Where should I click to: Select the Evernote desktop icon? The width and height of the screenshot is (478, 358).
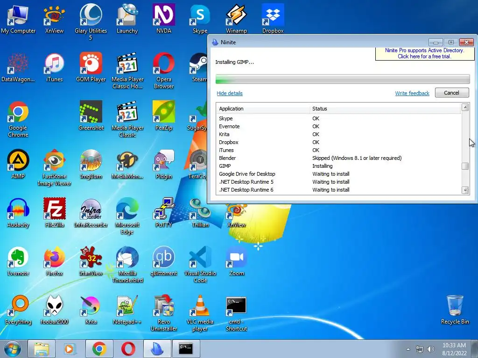pyautogui.click(x=18, y=261)
